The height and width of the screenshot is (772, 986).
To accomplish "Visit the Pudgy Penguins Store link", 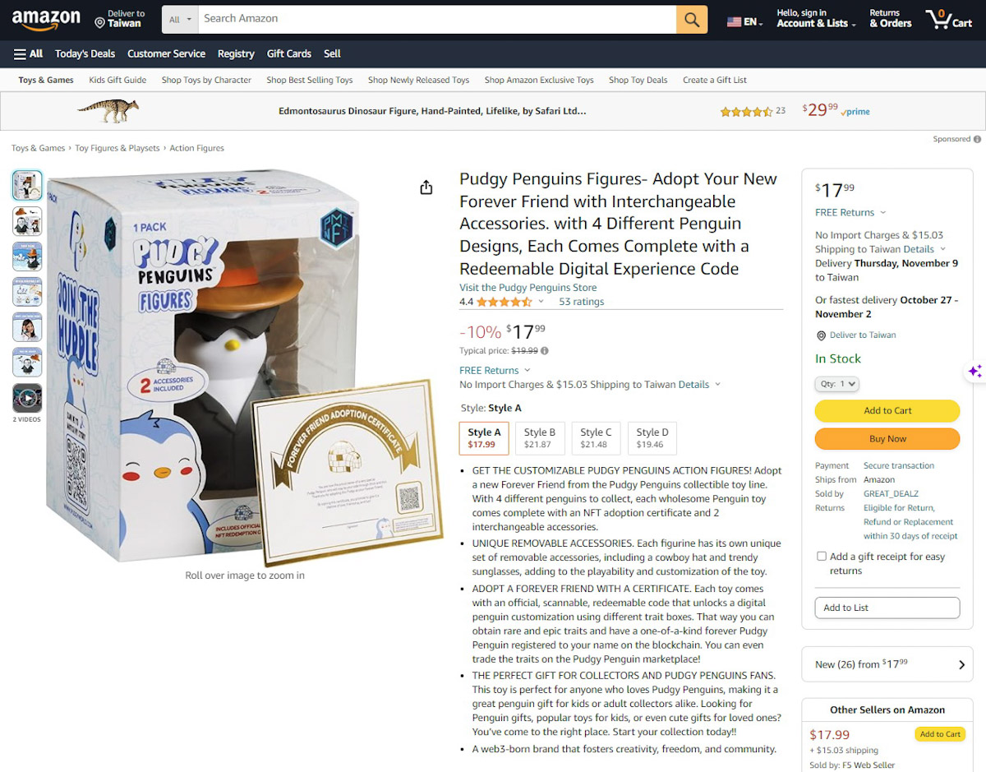I will point(528,288).
